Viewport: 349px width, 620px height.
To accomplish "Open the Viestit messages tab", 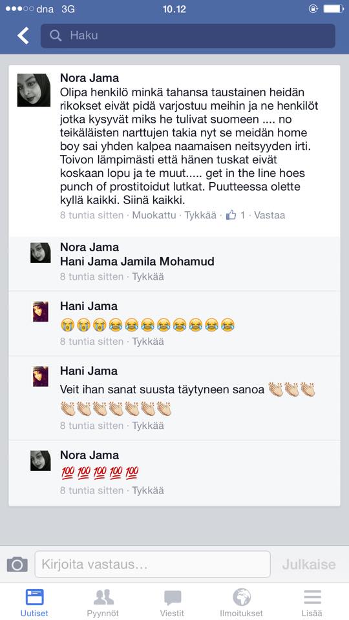I will [x=172, y=603].
